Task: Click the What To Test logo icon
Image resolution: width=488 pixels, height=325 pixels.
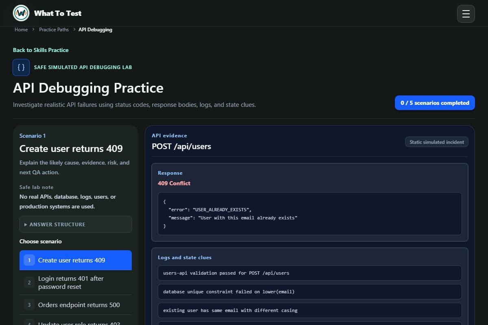Action: coord(21,13)
